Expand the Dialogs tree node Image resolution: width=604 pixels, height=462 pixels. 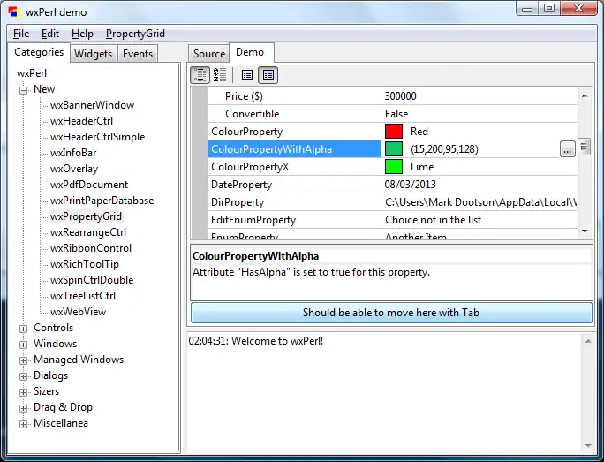point(24,376)
